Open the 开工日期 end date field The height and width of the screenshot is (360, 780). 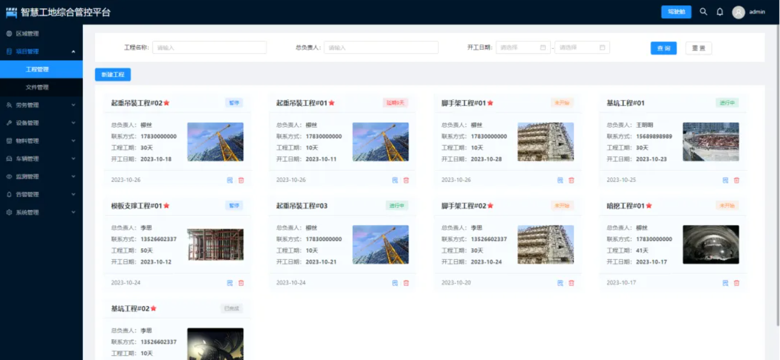click(582, 47)
